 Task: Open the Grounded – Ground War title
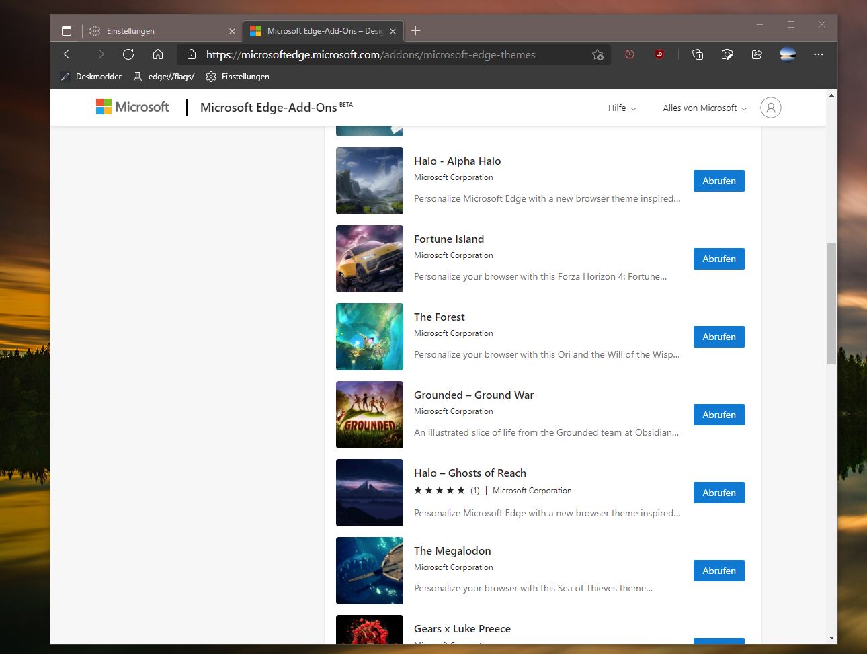[474, 395]
